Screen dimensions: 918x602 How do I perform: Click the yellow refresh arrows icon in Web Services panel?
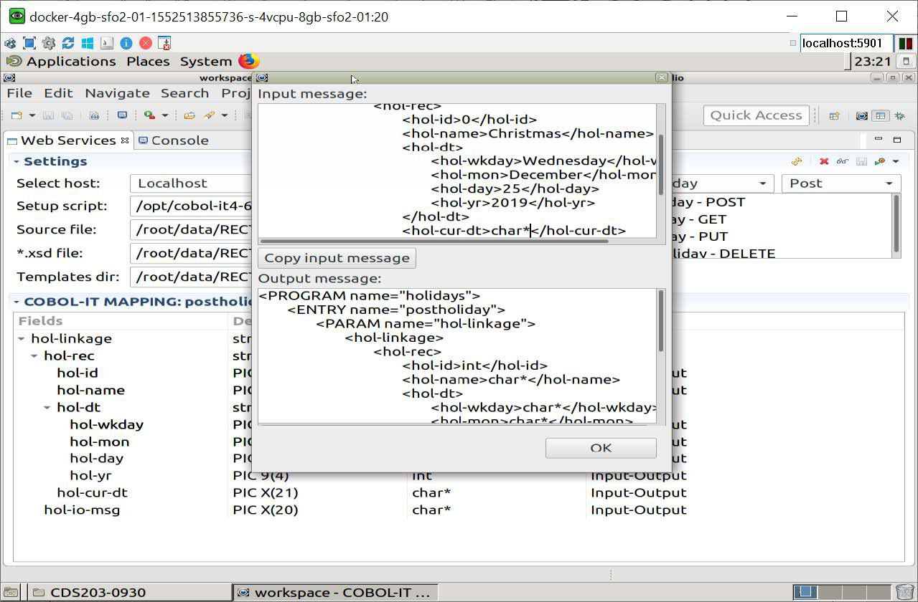tap(796, 161)
